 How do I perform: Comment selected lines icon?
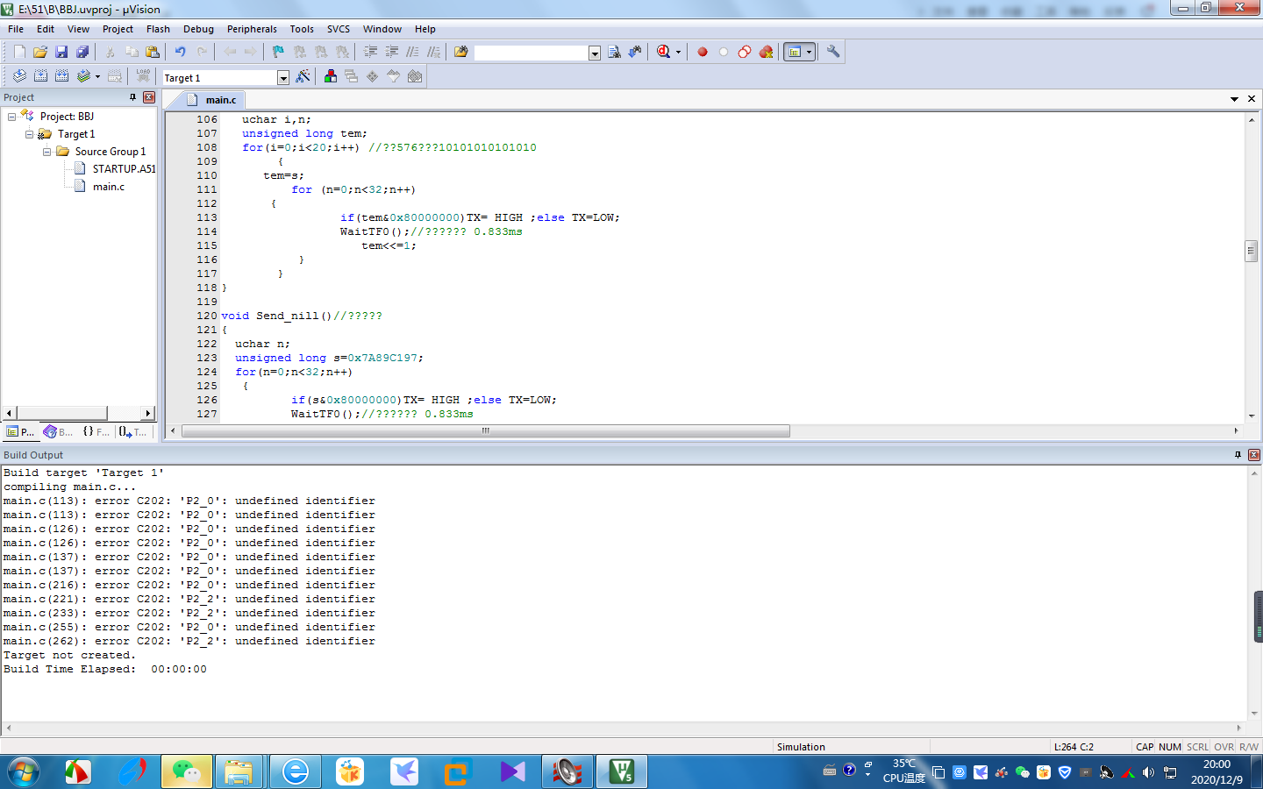[412, 52]
